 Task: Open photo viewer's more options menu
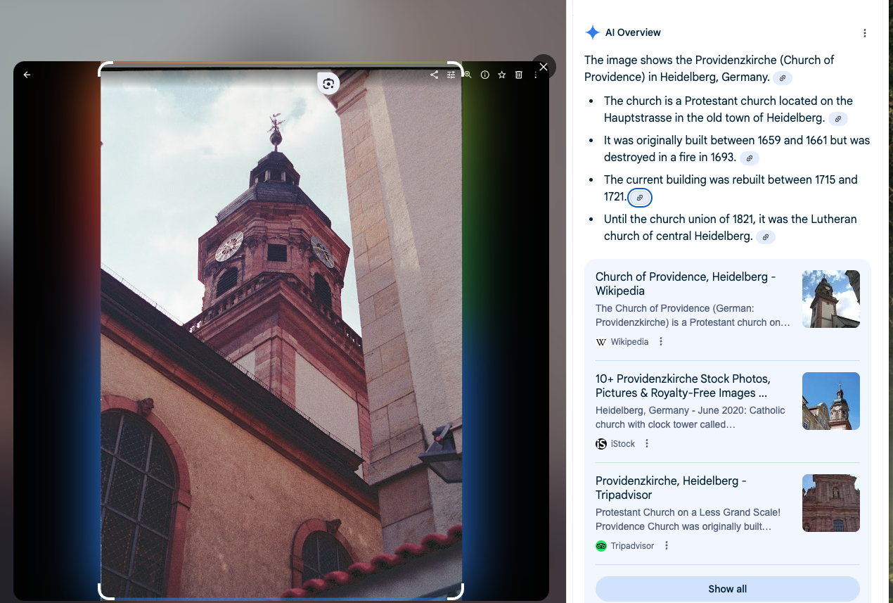tap(536, 75)
